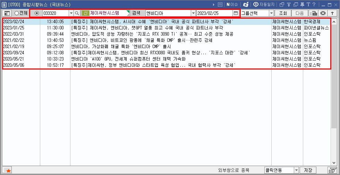Select the 전체 radio button
The width and height of the screenshot is (340, 175).
tap(17, 13)
